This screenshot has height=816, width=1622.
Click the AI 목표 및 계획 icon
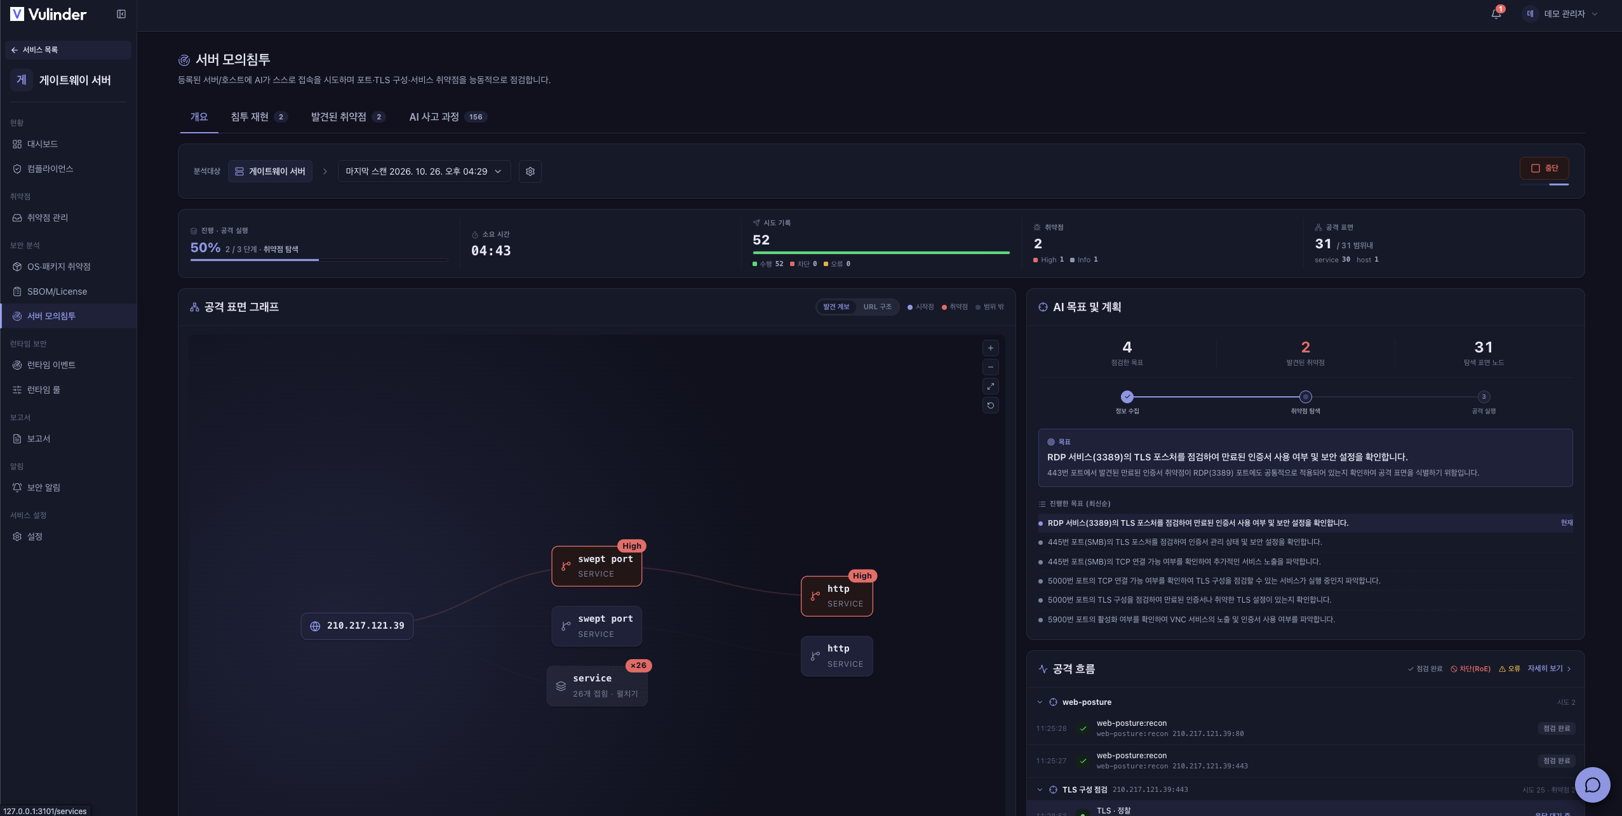[x=1043, y=307]
